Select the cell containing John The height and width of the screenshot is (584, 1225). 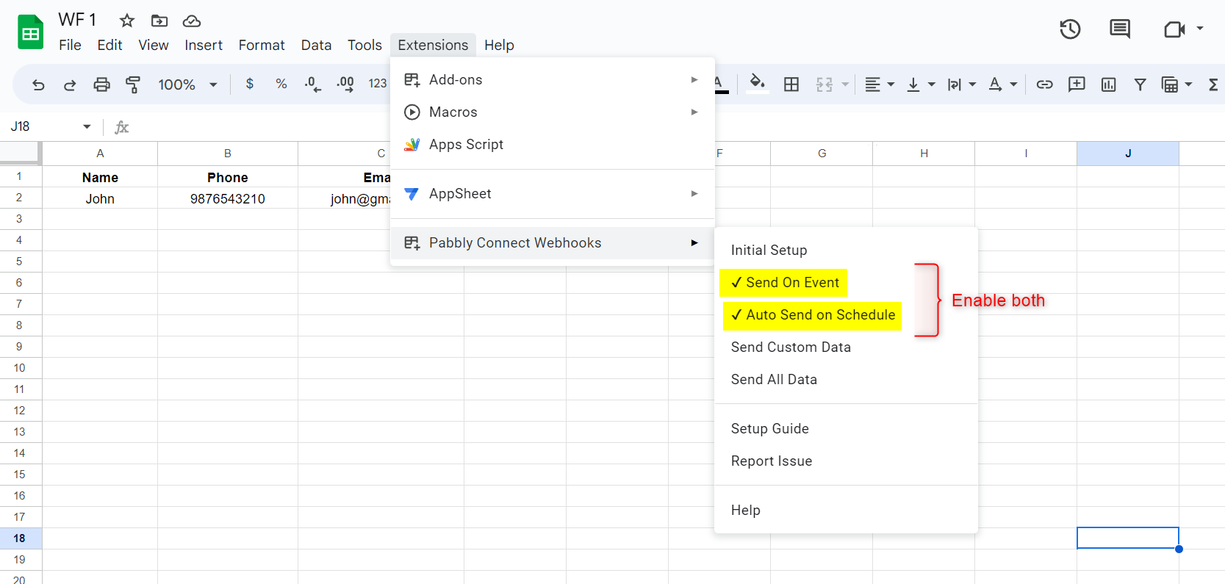[100, 198]
